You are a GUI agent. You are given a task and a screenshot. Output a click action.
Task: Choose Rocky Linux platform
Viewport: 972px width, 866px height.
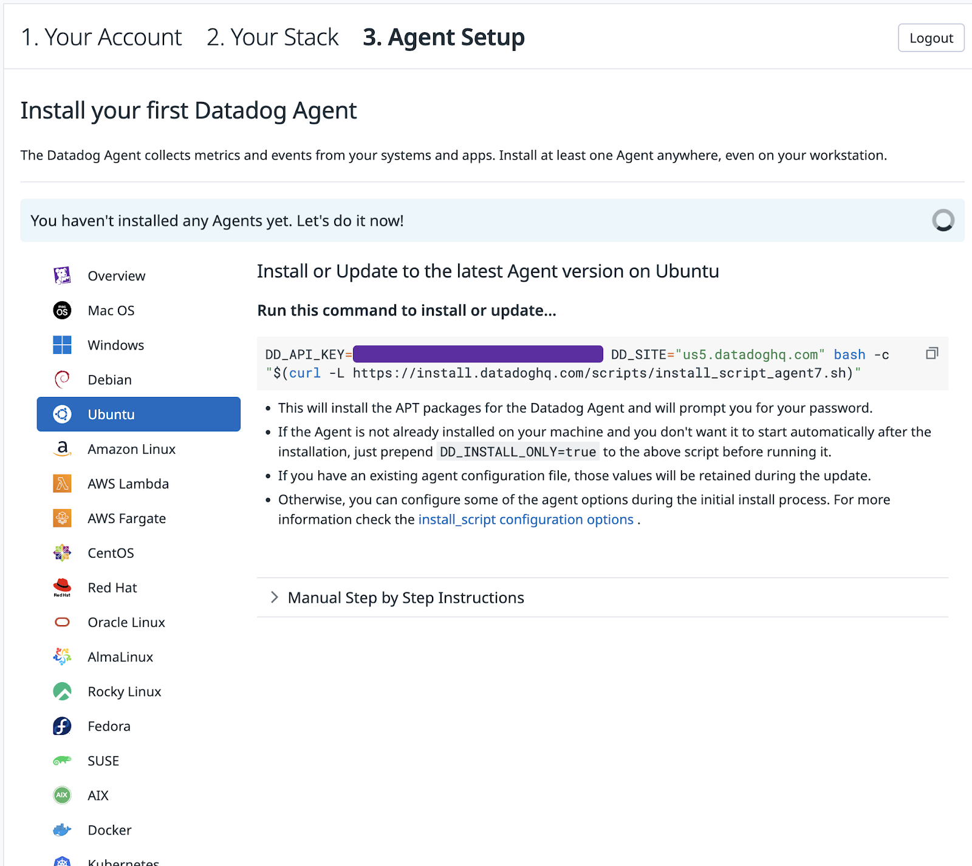click(139, 691)
